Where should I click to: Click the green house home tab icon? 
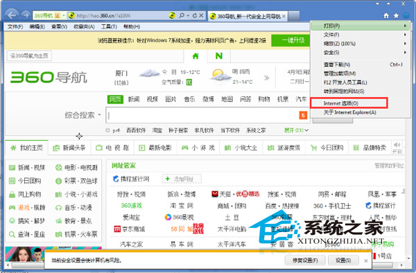(196, 56)
